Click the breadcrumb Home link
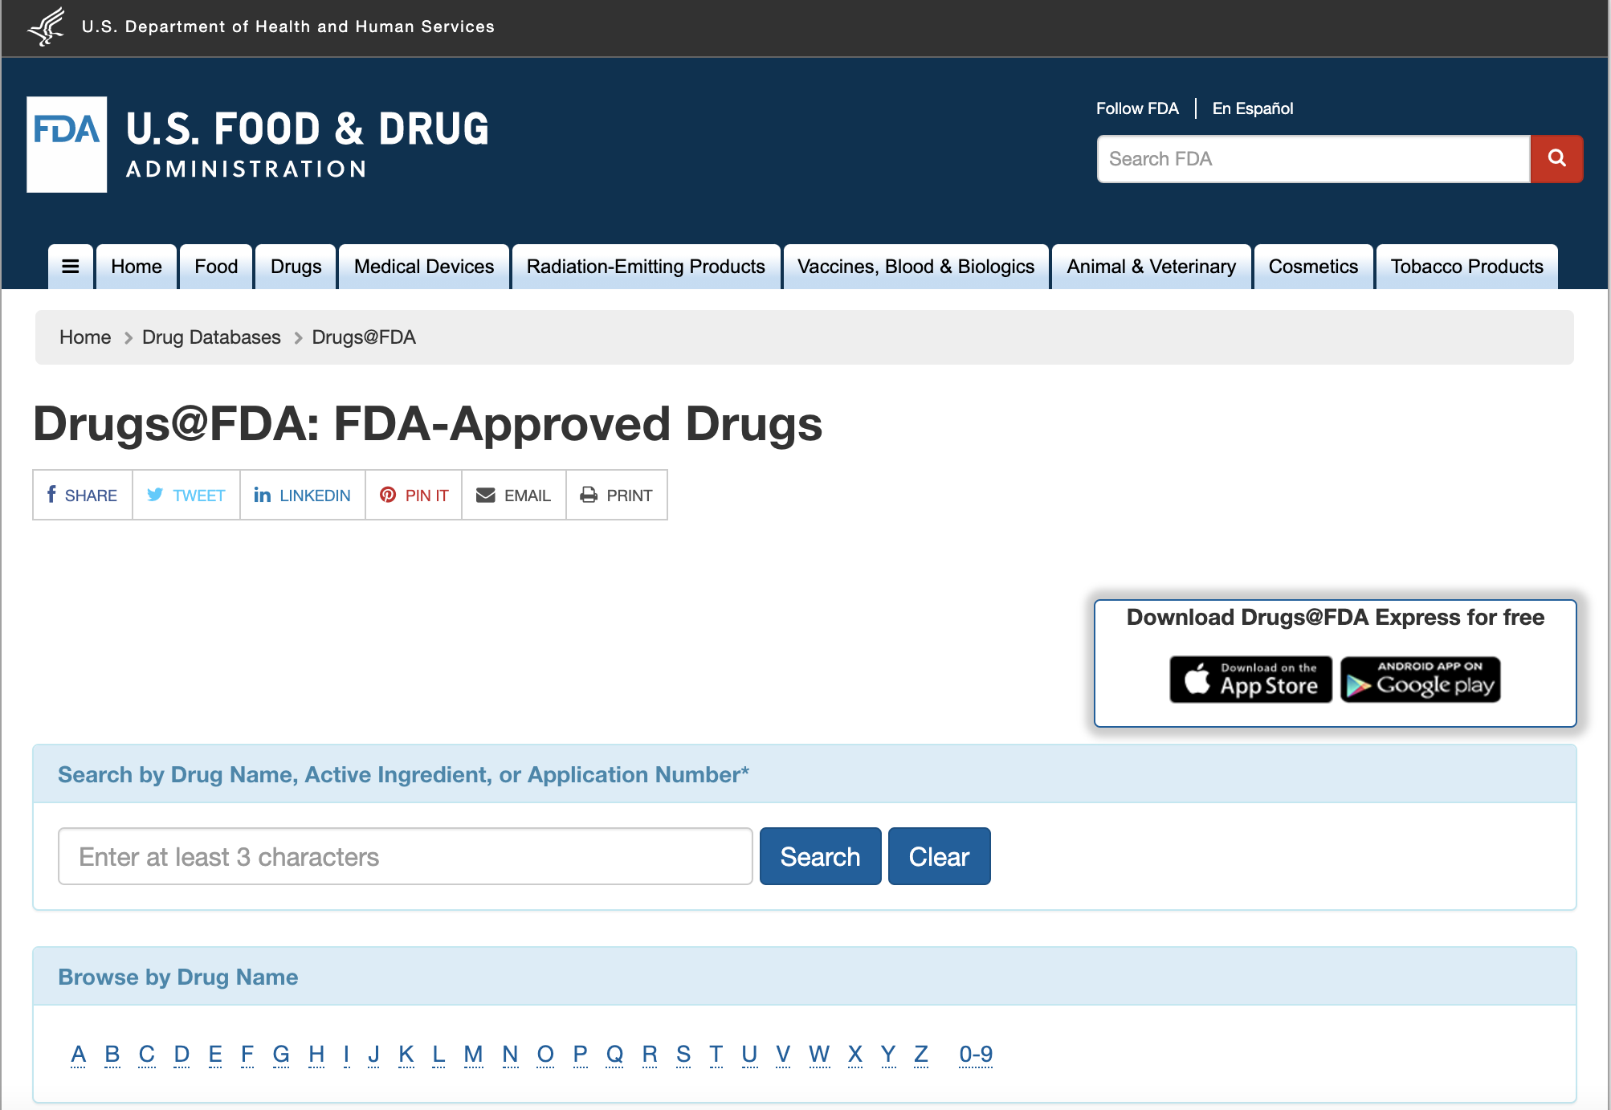 [x=85, y=337]
